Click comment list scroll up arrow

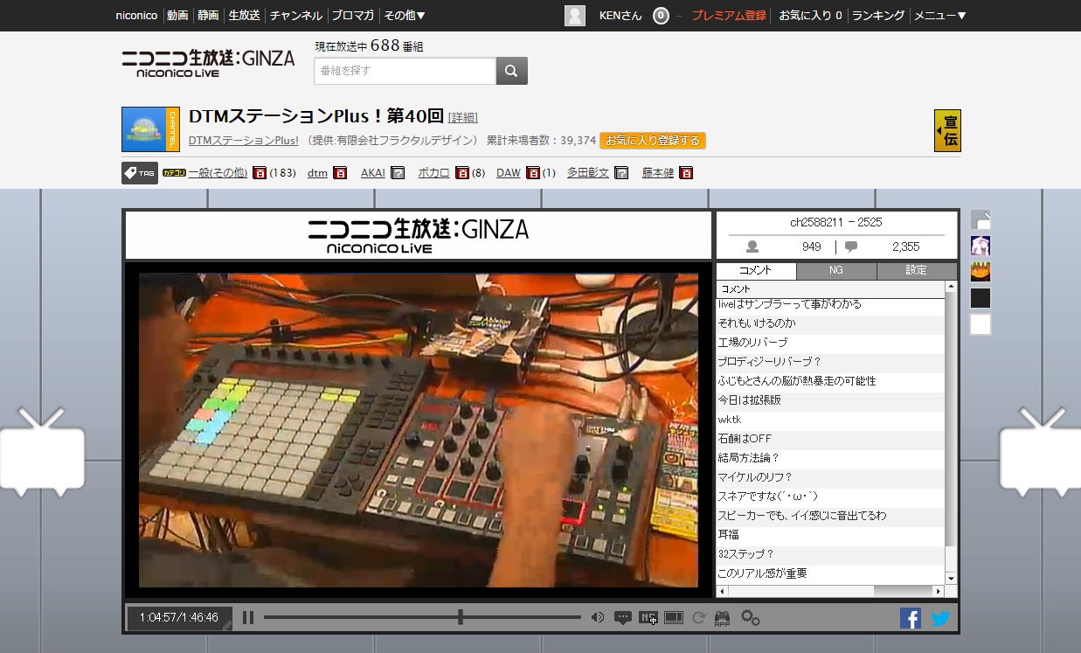[x=951, y=287]
